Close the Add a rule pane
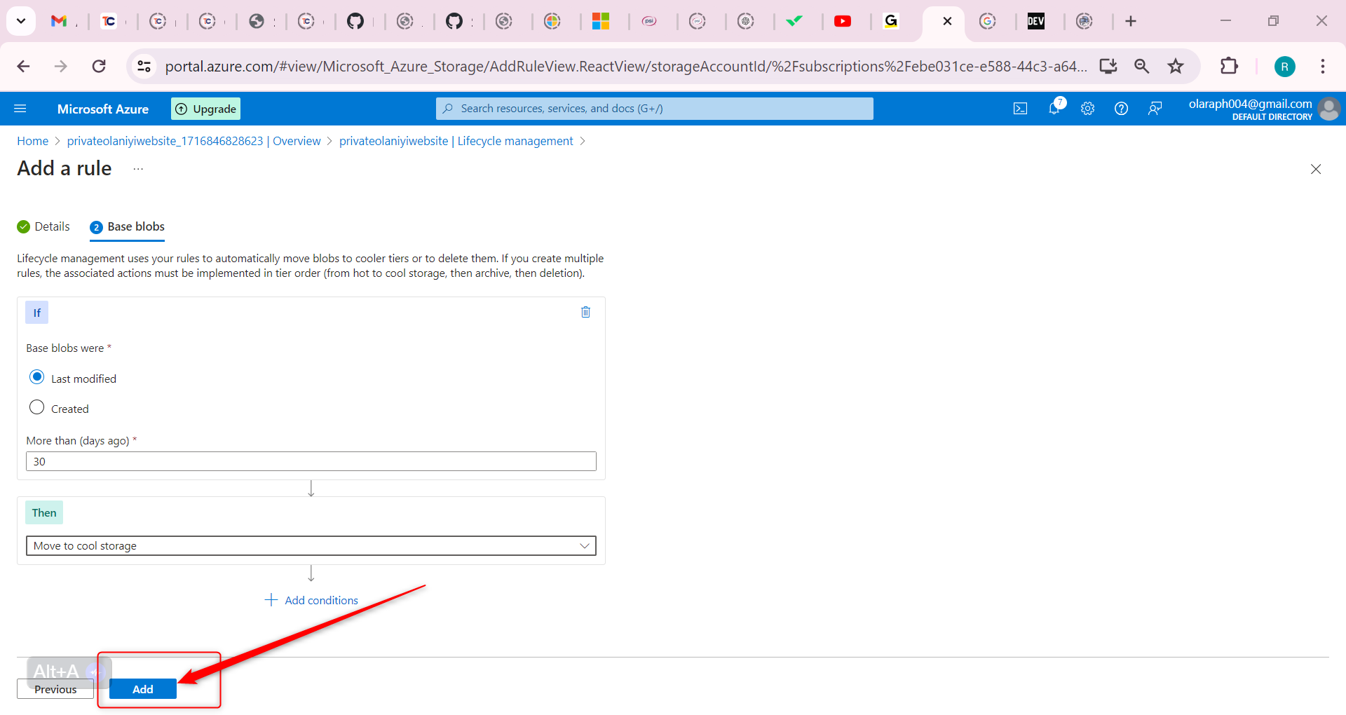The image size is (1346, 715). click(x=1316, y=169)
